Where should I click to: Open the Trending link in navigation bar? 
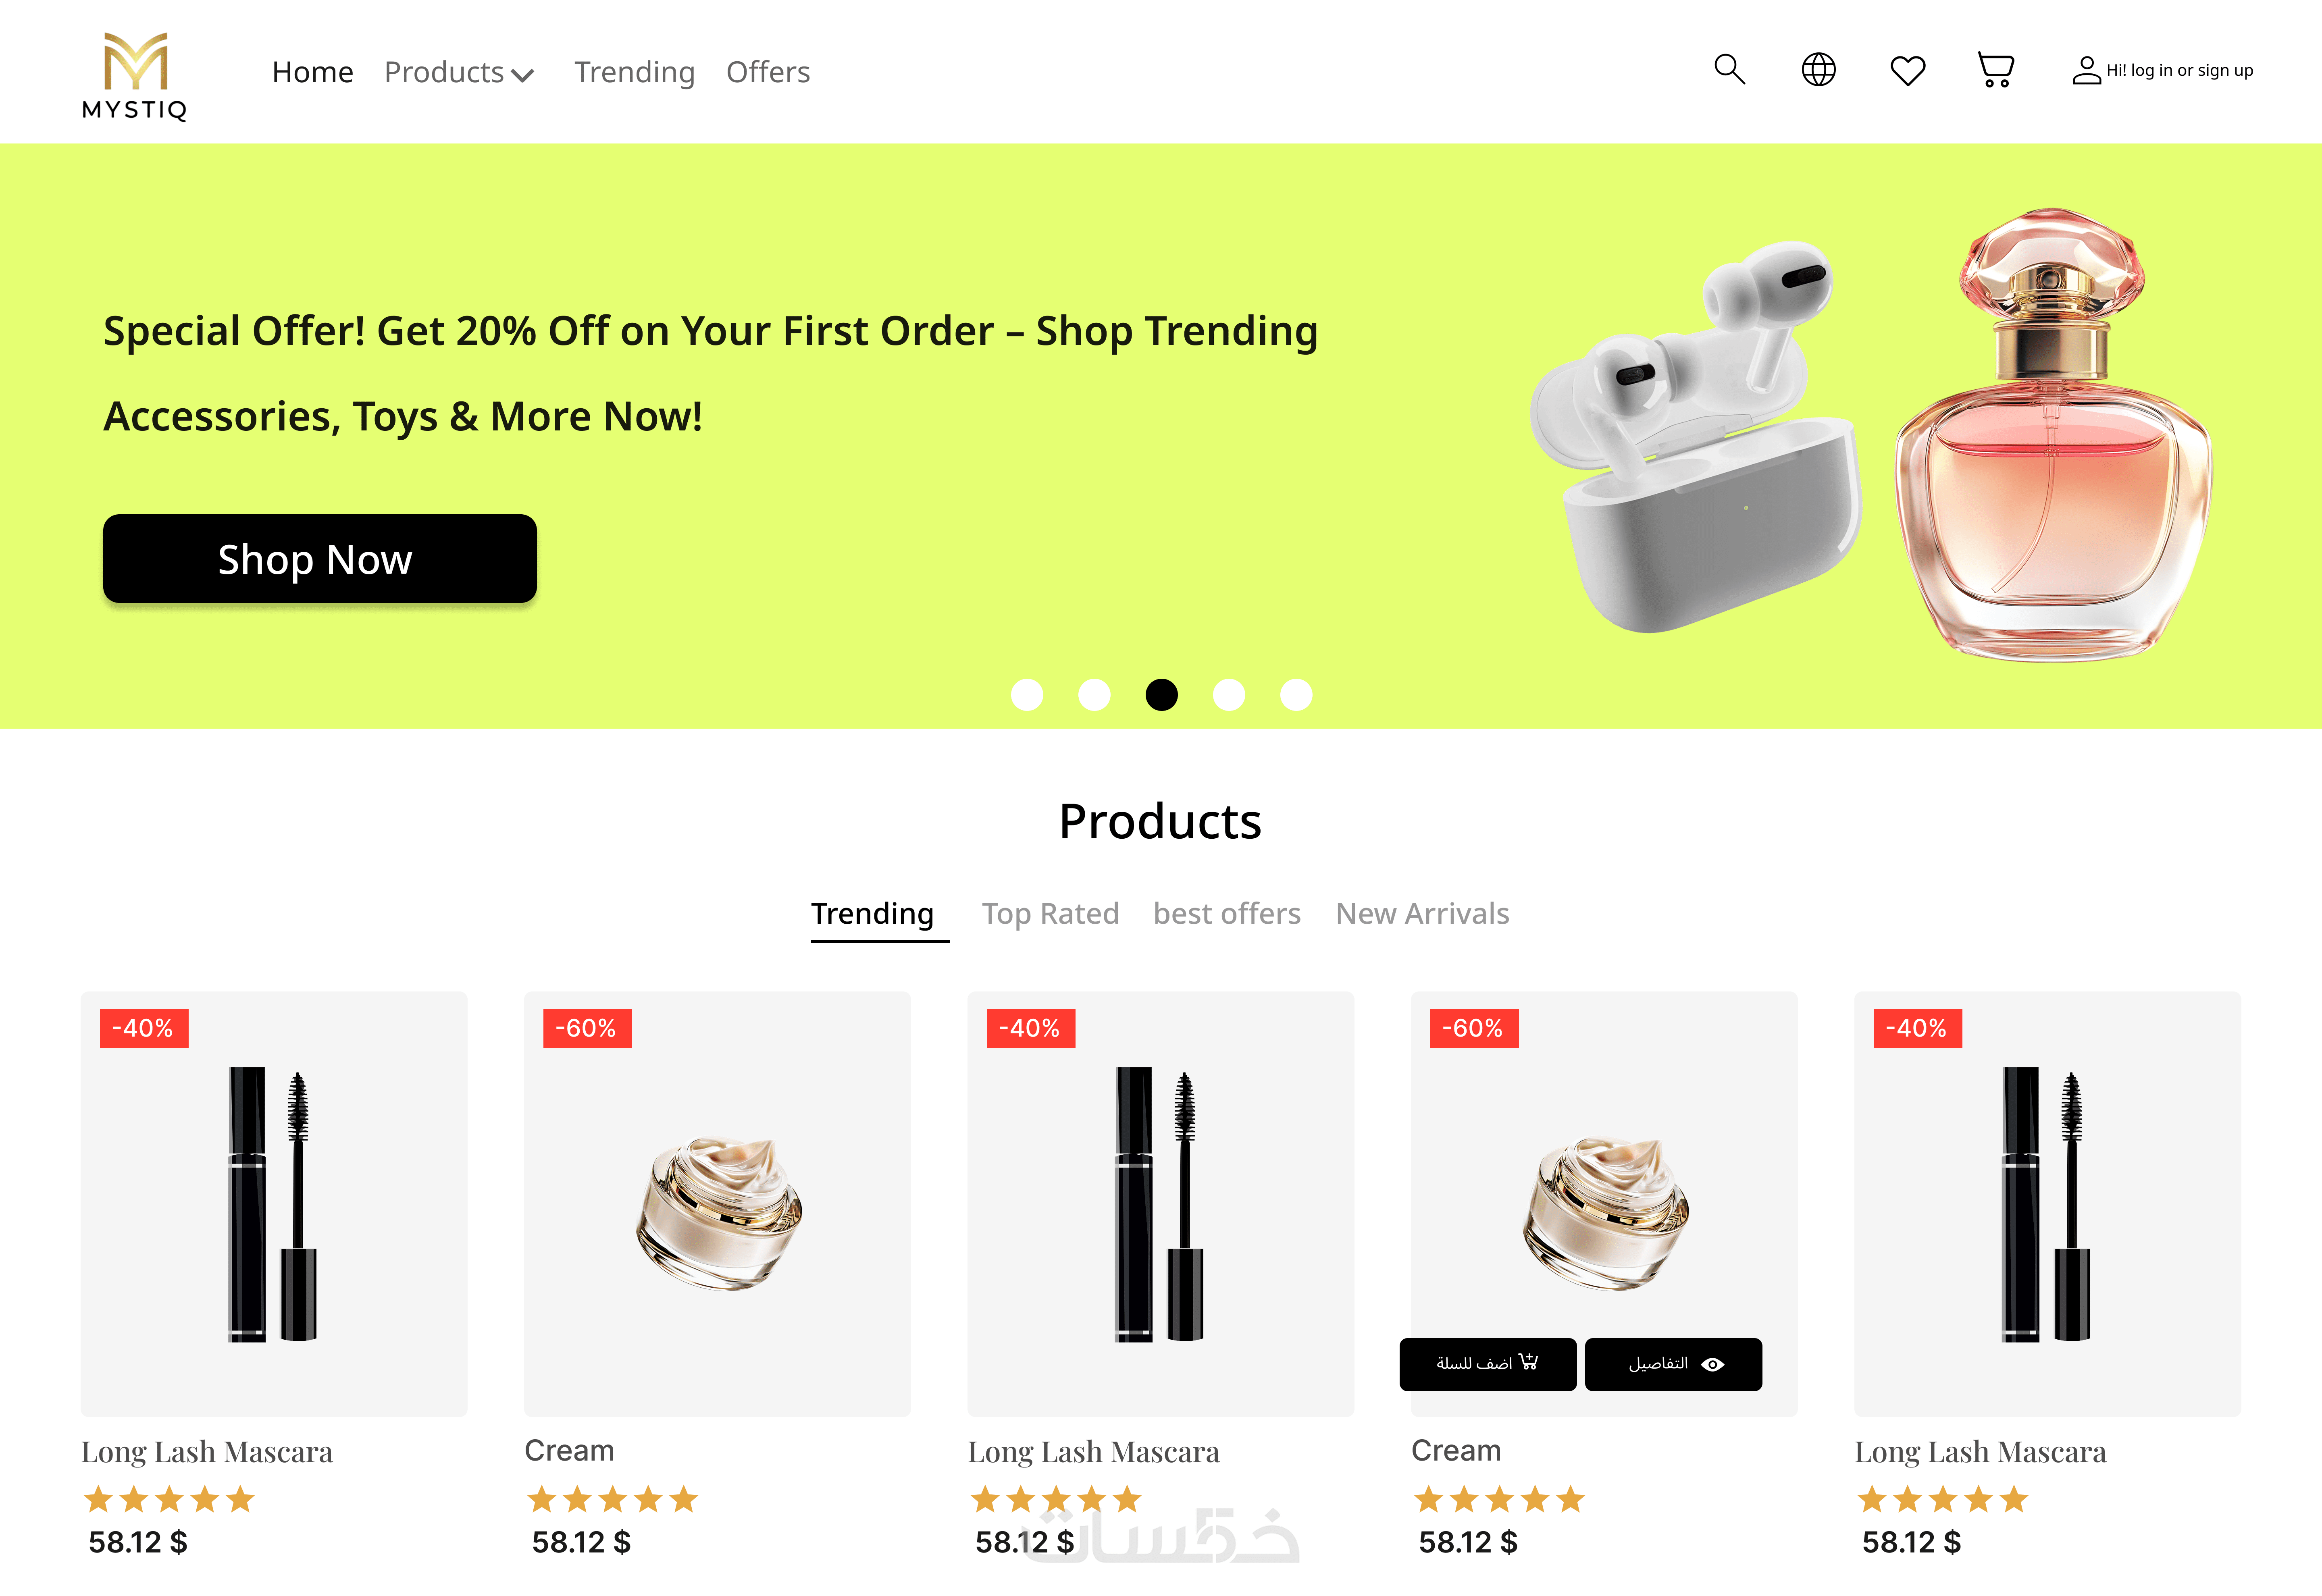(634, 72)
